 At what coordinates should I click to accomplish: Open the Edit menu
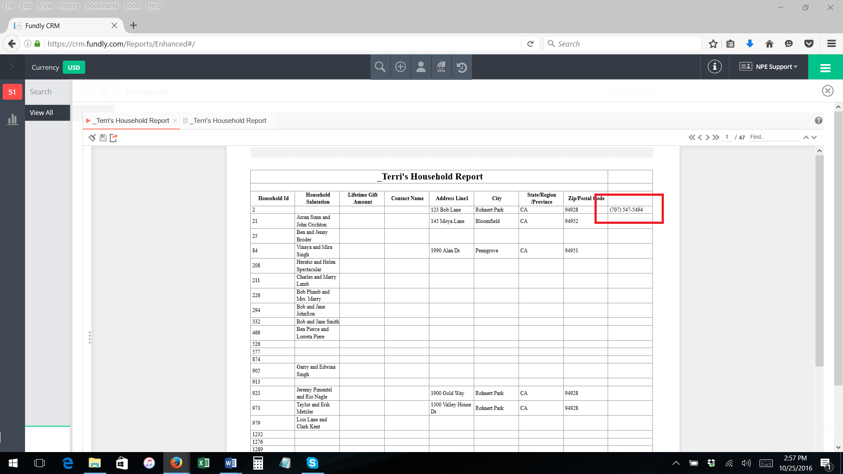26,6
